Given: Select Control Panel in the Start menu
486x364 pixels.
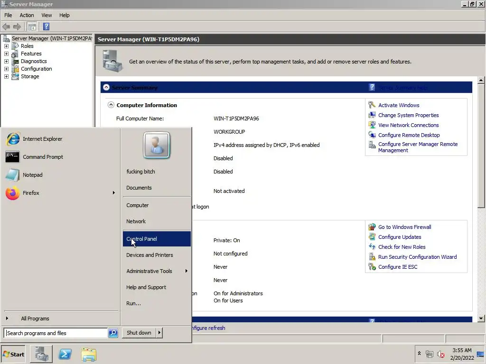Looking at the screenshot, I should pos(157,239).
